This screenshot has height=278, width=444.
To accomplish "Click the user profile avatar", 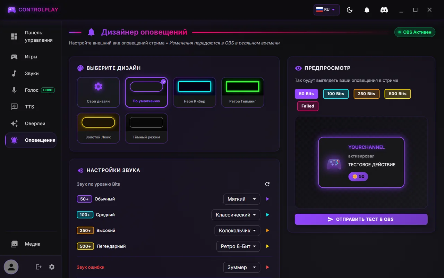I will [x=11, y=267].
